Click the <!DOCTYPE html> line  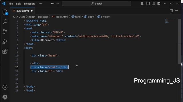point(35,21)
